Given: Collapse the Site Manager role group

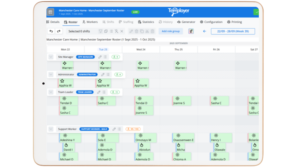Looking at the screenshot, I should click(51, 57).
